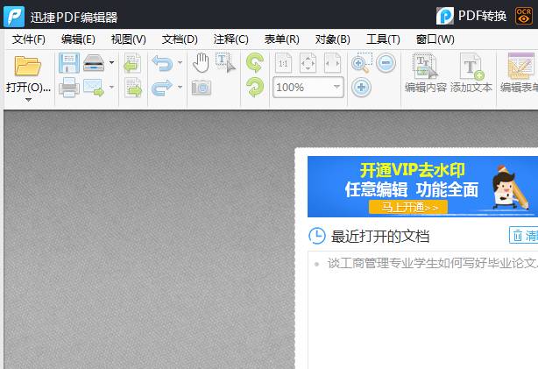Click the PDF转换 button
Image resolution: width=538 pixels, height=369 pixels.
click(x=473, y=16)
